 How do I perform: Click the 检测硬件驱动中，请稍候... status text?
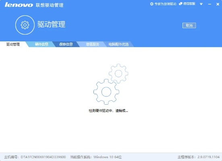[108, 111]
